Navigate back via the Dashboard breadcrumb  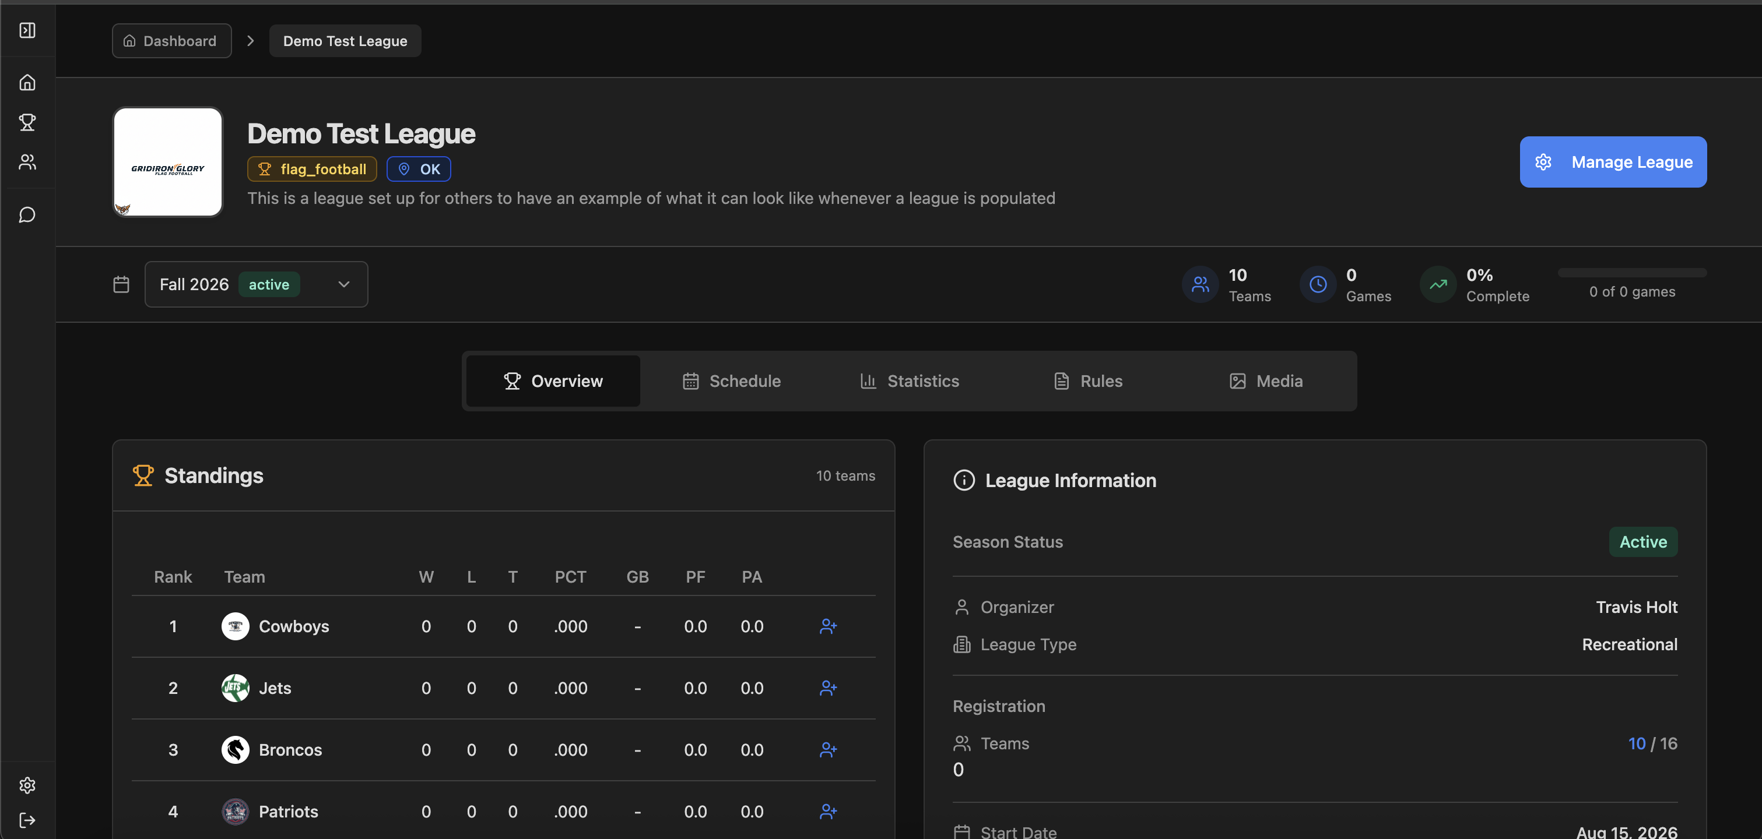click(171, 40)
